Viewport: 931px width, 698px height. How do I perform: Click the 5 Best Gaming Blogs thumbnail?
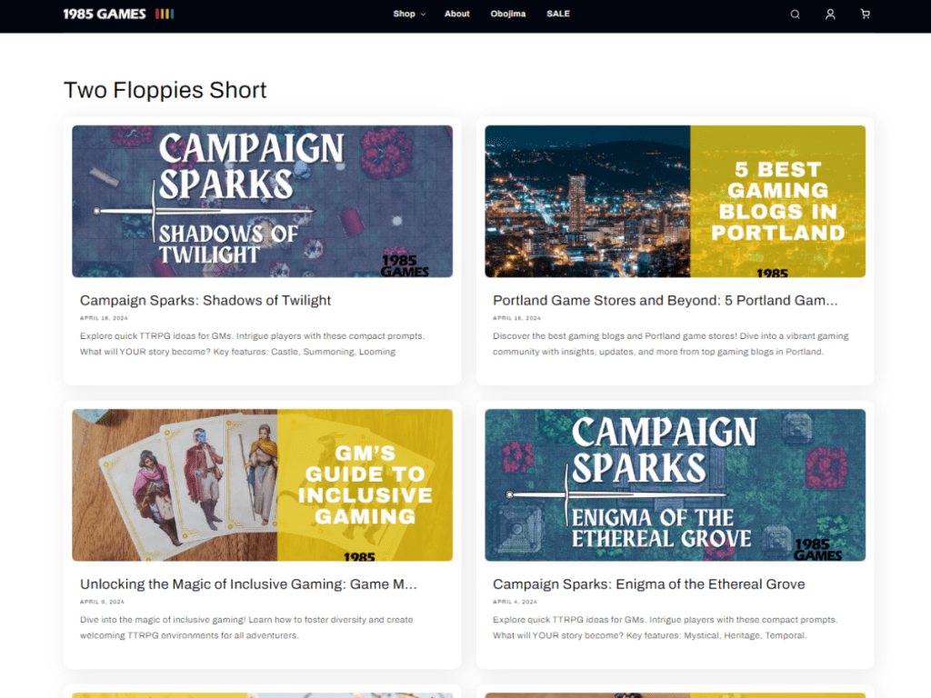click(675, 201)
